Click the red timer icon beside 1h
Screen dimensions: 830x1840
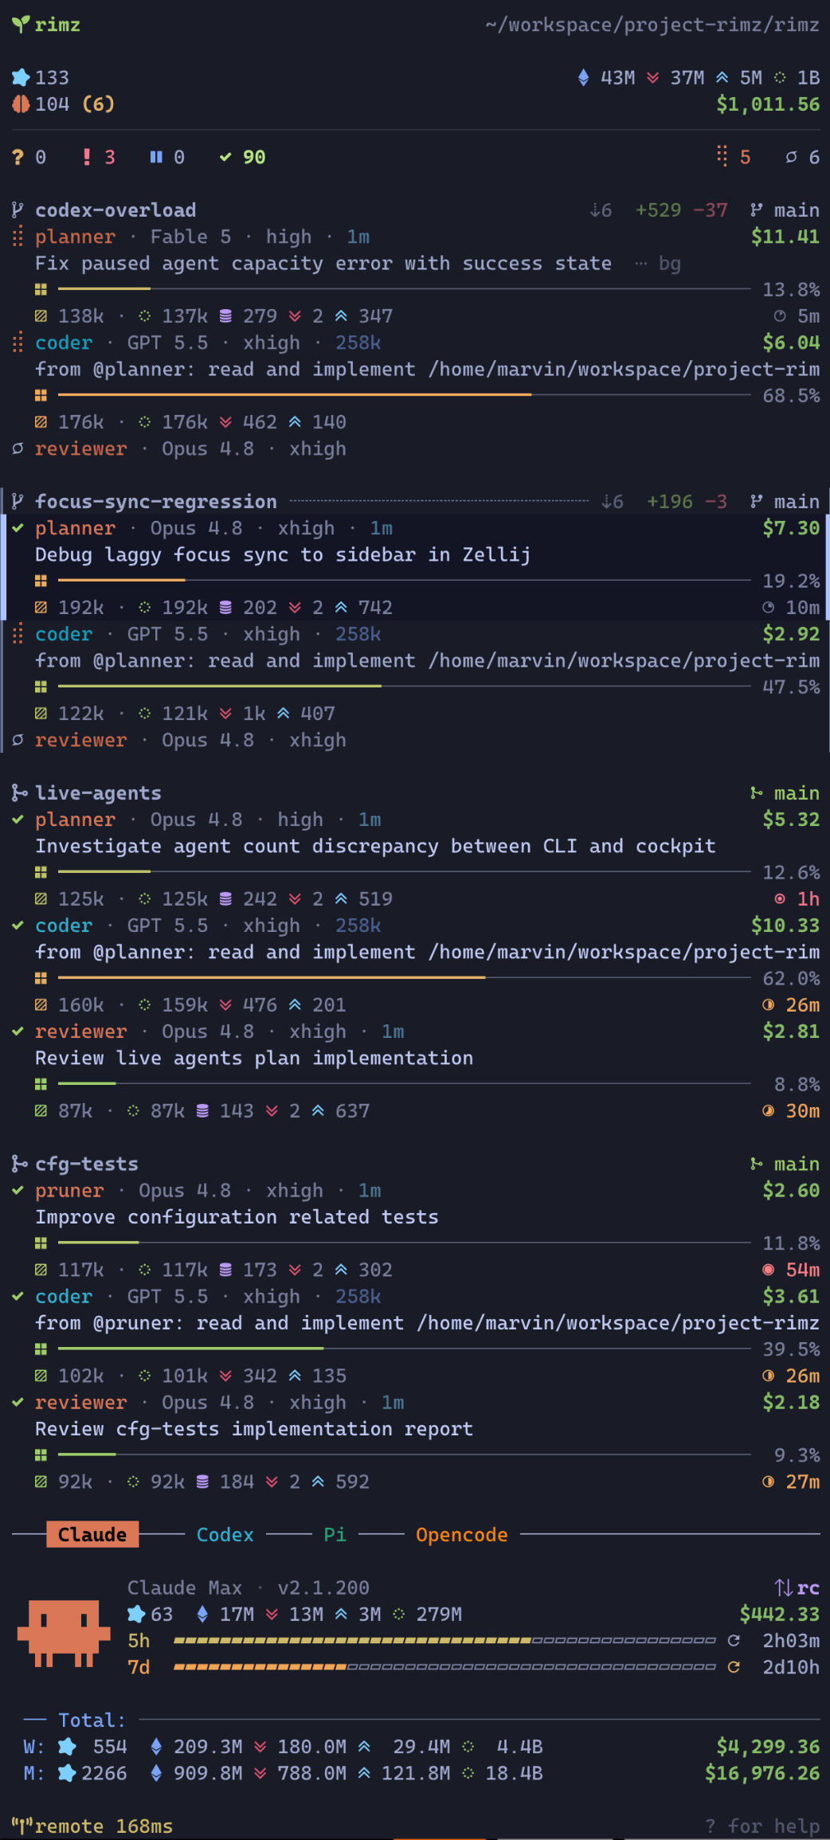[x=780, y=898]
